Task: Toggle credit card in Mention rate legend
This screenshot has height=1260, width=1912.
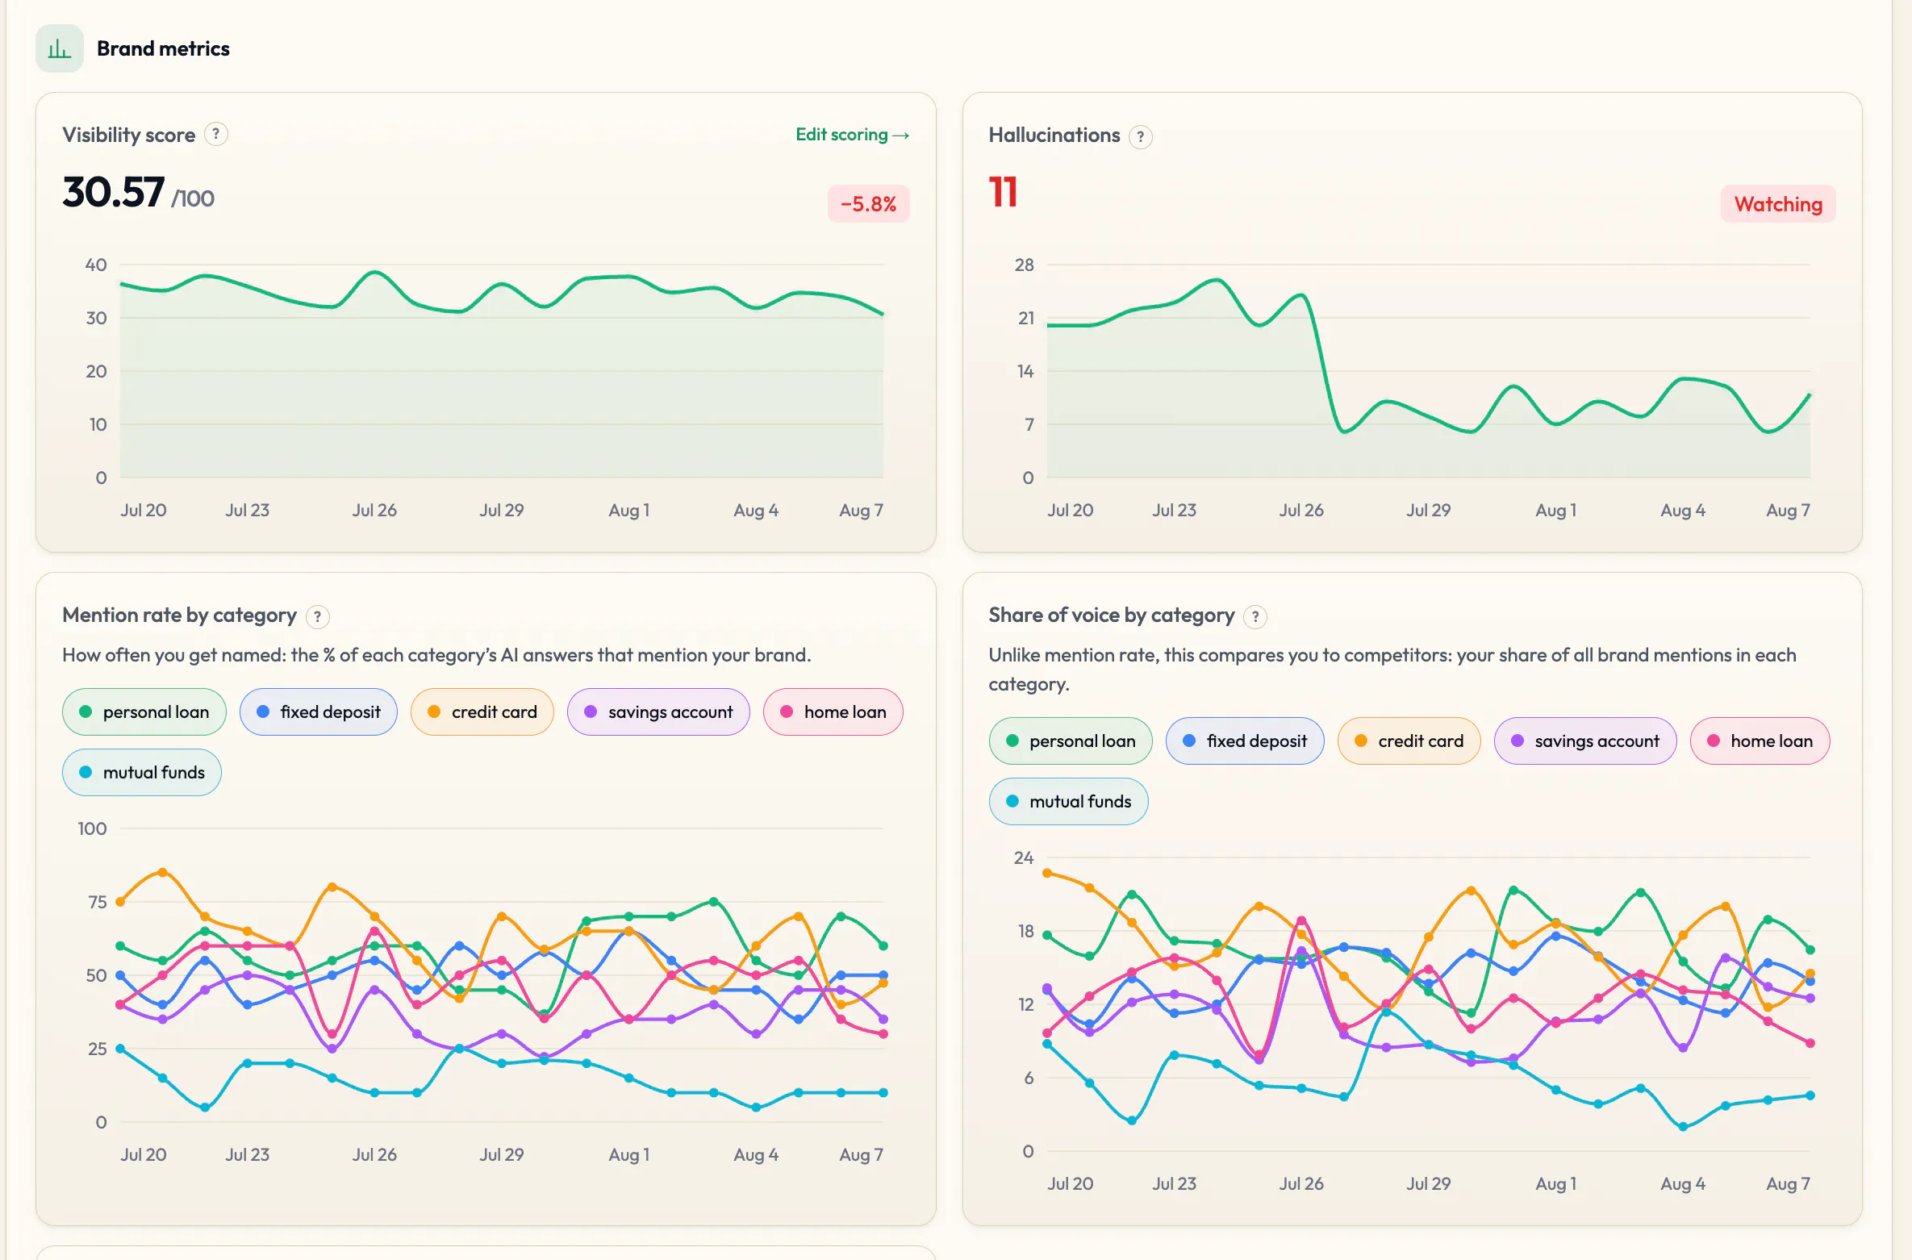Action: 482,711
